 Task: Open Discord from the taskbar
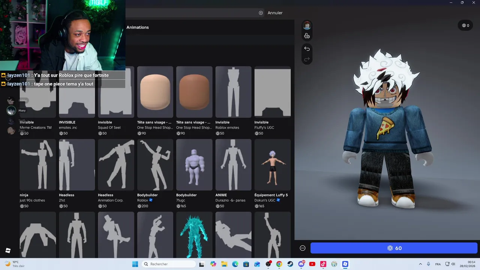301,264
